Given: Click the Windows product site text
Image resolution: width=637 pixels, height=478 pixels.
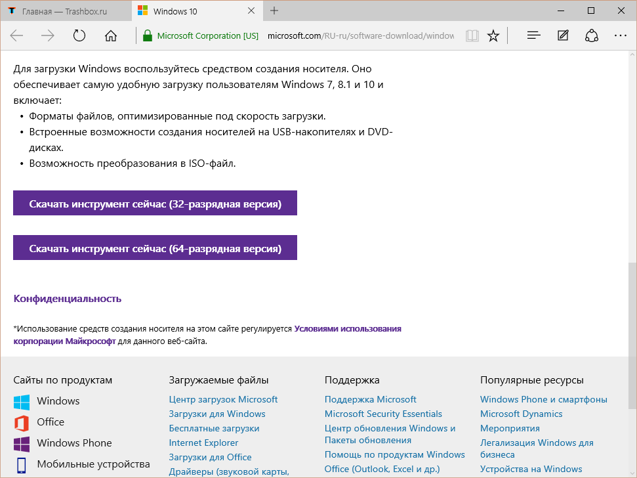Looking at the screenshot, I should tap(58, 401).
